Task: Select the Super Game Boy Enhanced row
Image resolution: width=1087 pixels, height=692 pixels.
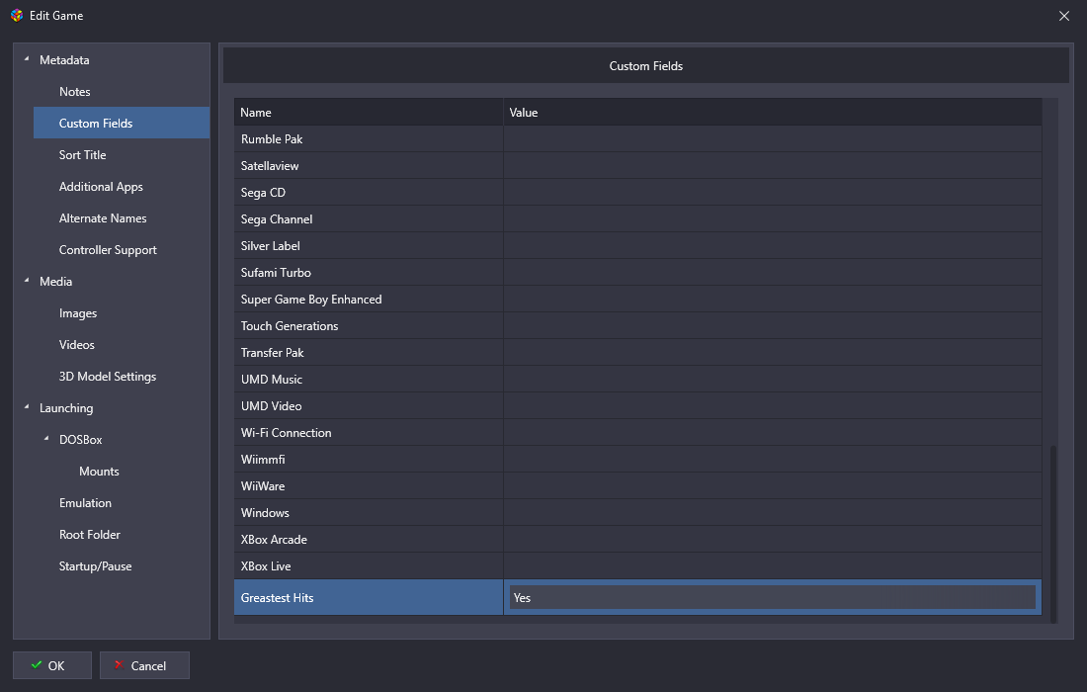Action: (637, 299)
